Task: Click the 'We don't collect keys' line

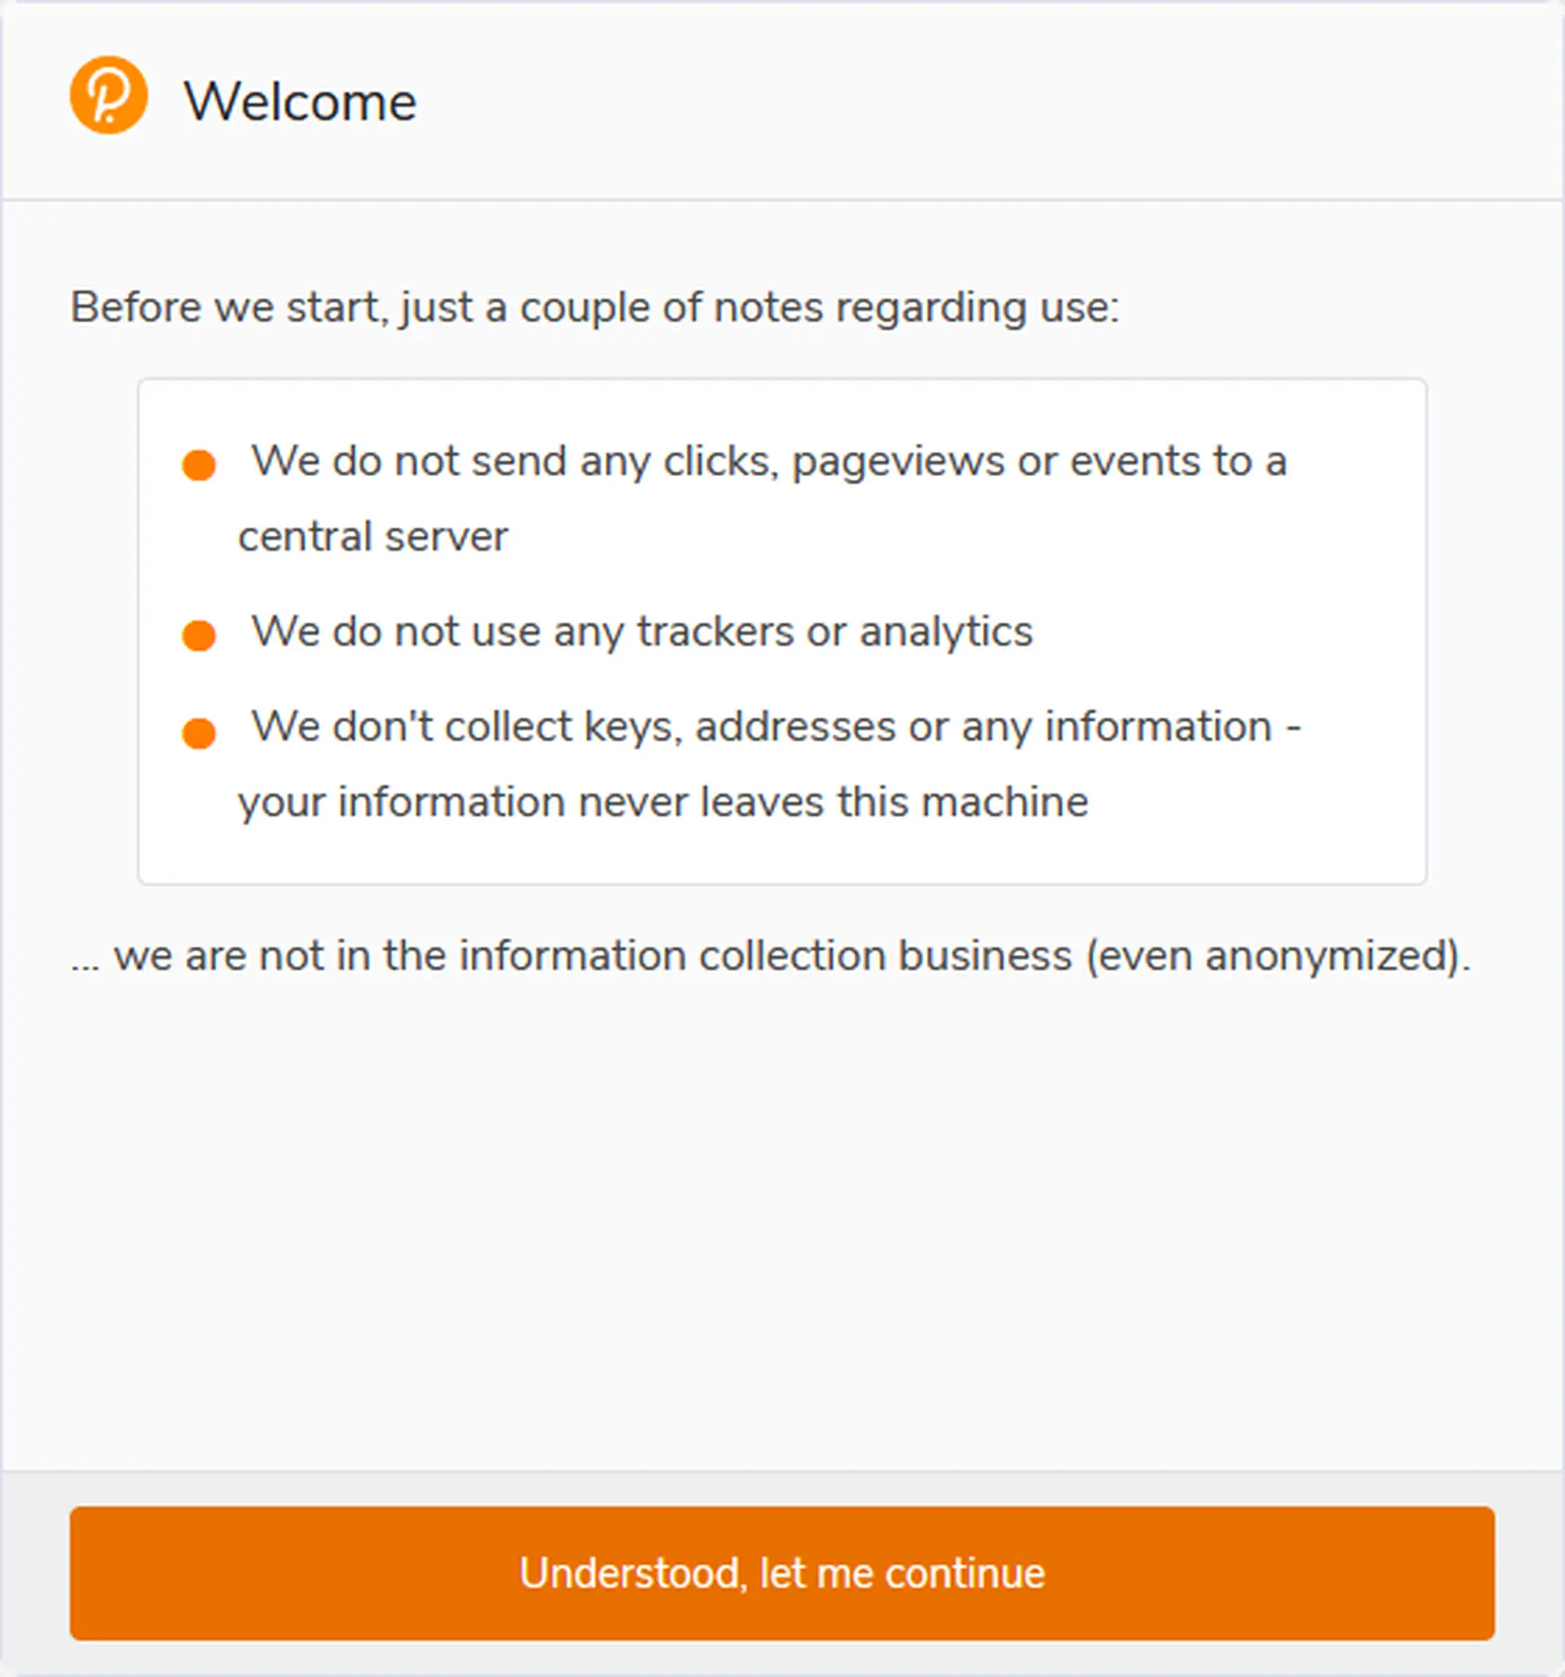Action: [776, 726]
